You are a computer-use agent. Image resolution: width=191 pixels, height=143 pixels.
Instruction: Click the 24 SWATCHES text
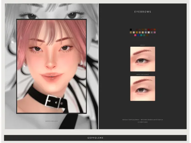pos(143,122)
